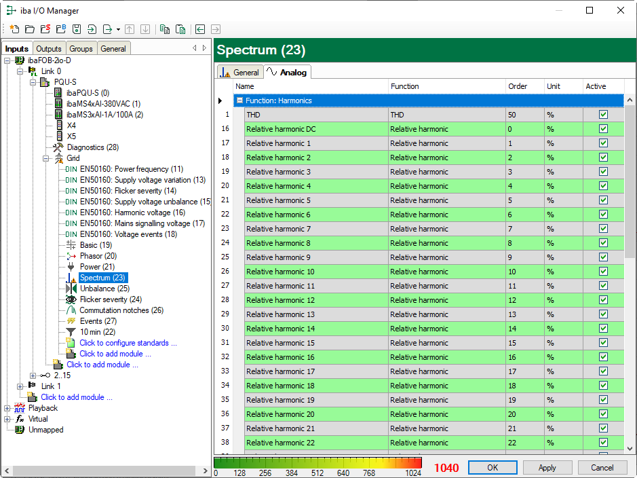This screenshot has height=478, width=637.
Task: Click the New configuration toolbar icon
Action: 14,29
